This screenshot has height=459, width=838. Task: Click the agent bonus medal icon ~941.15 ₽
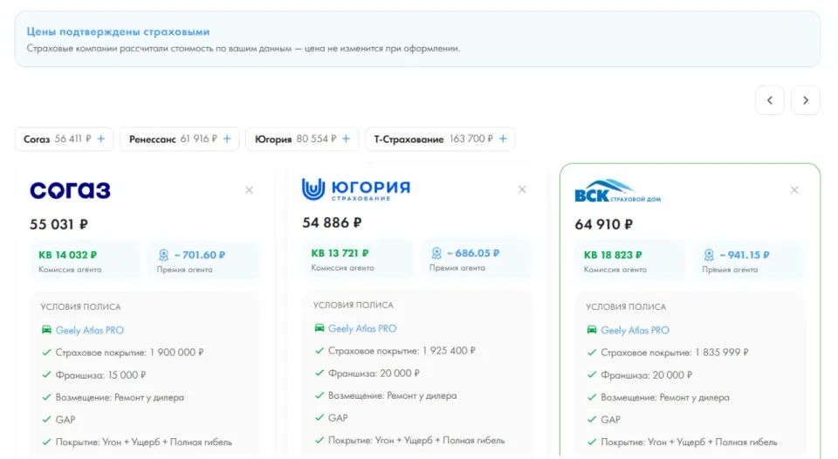709,255
